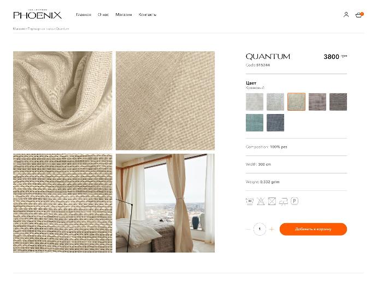377x282 pixels.
Task: Decrease quantity with the minus button
Action: click(248, 229)
